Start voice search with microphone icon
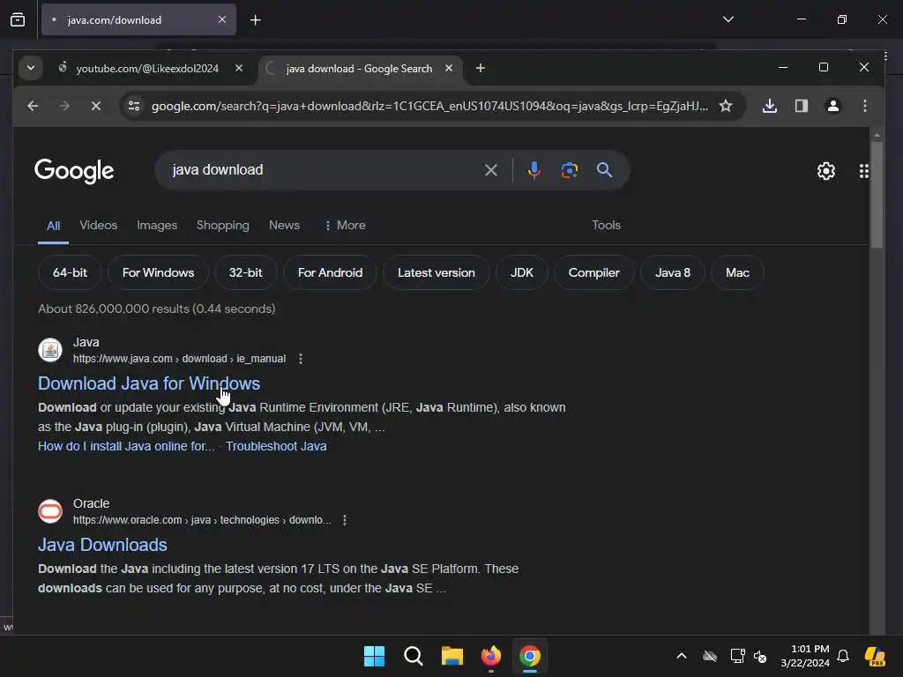The height and width of the screenshot is (677, 903). pos(534,170)
